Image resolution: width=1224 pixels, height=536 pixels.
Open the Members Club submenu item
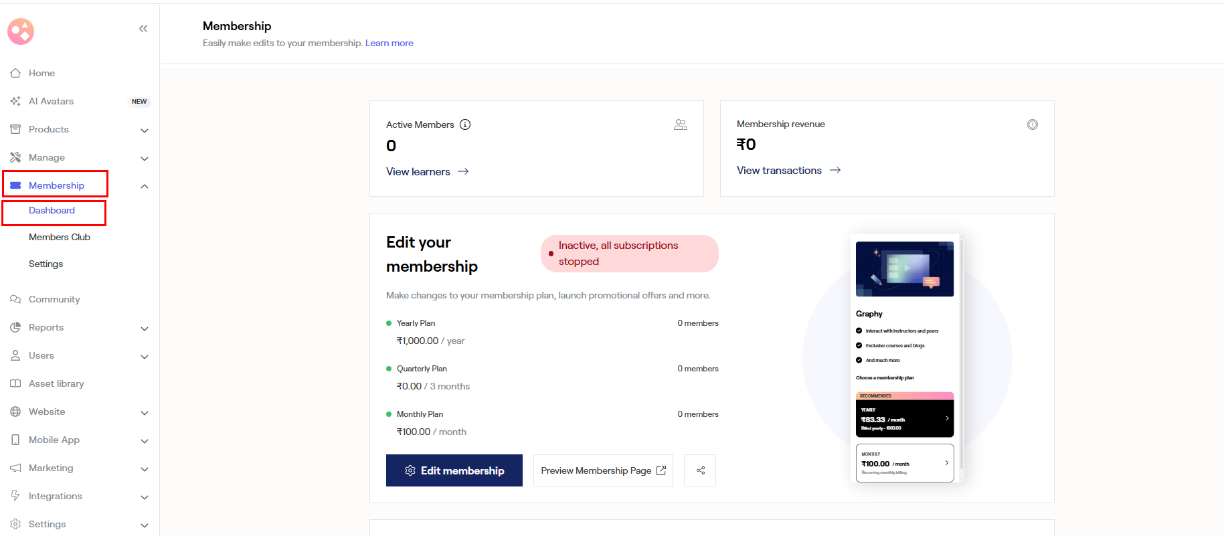coord(60,237)
